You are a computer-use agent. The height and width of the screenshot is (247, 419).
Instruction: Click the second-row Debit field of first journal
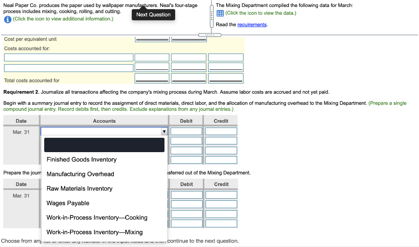point(186,141)
